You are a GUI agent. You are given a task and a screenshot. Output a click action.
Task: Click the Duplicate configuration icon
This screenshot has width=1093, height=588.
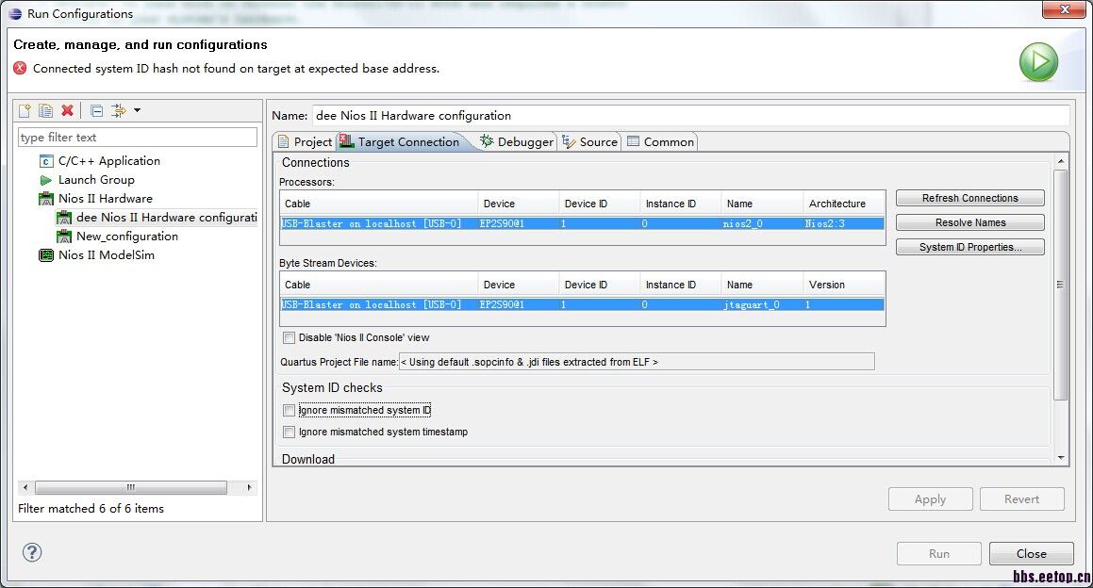coord(45,111)
